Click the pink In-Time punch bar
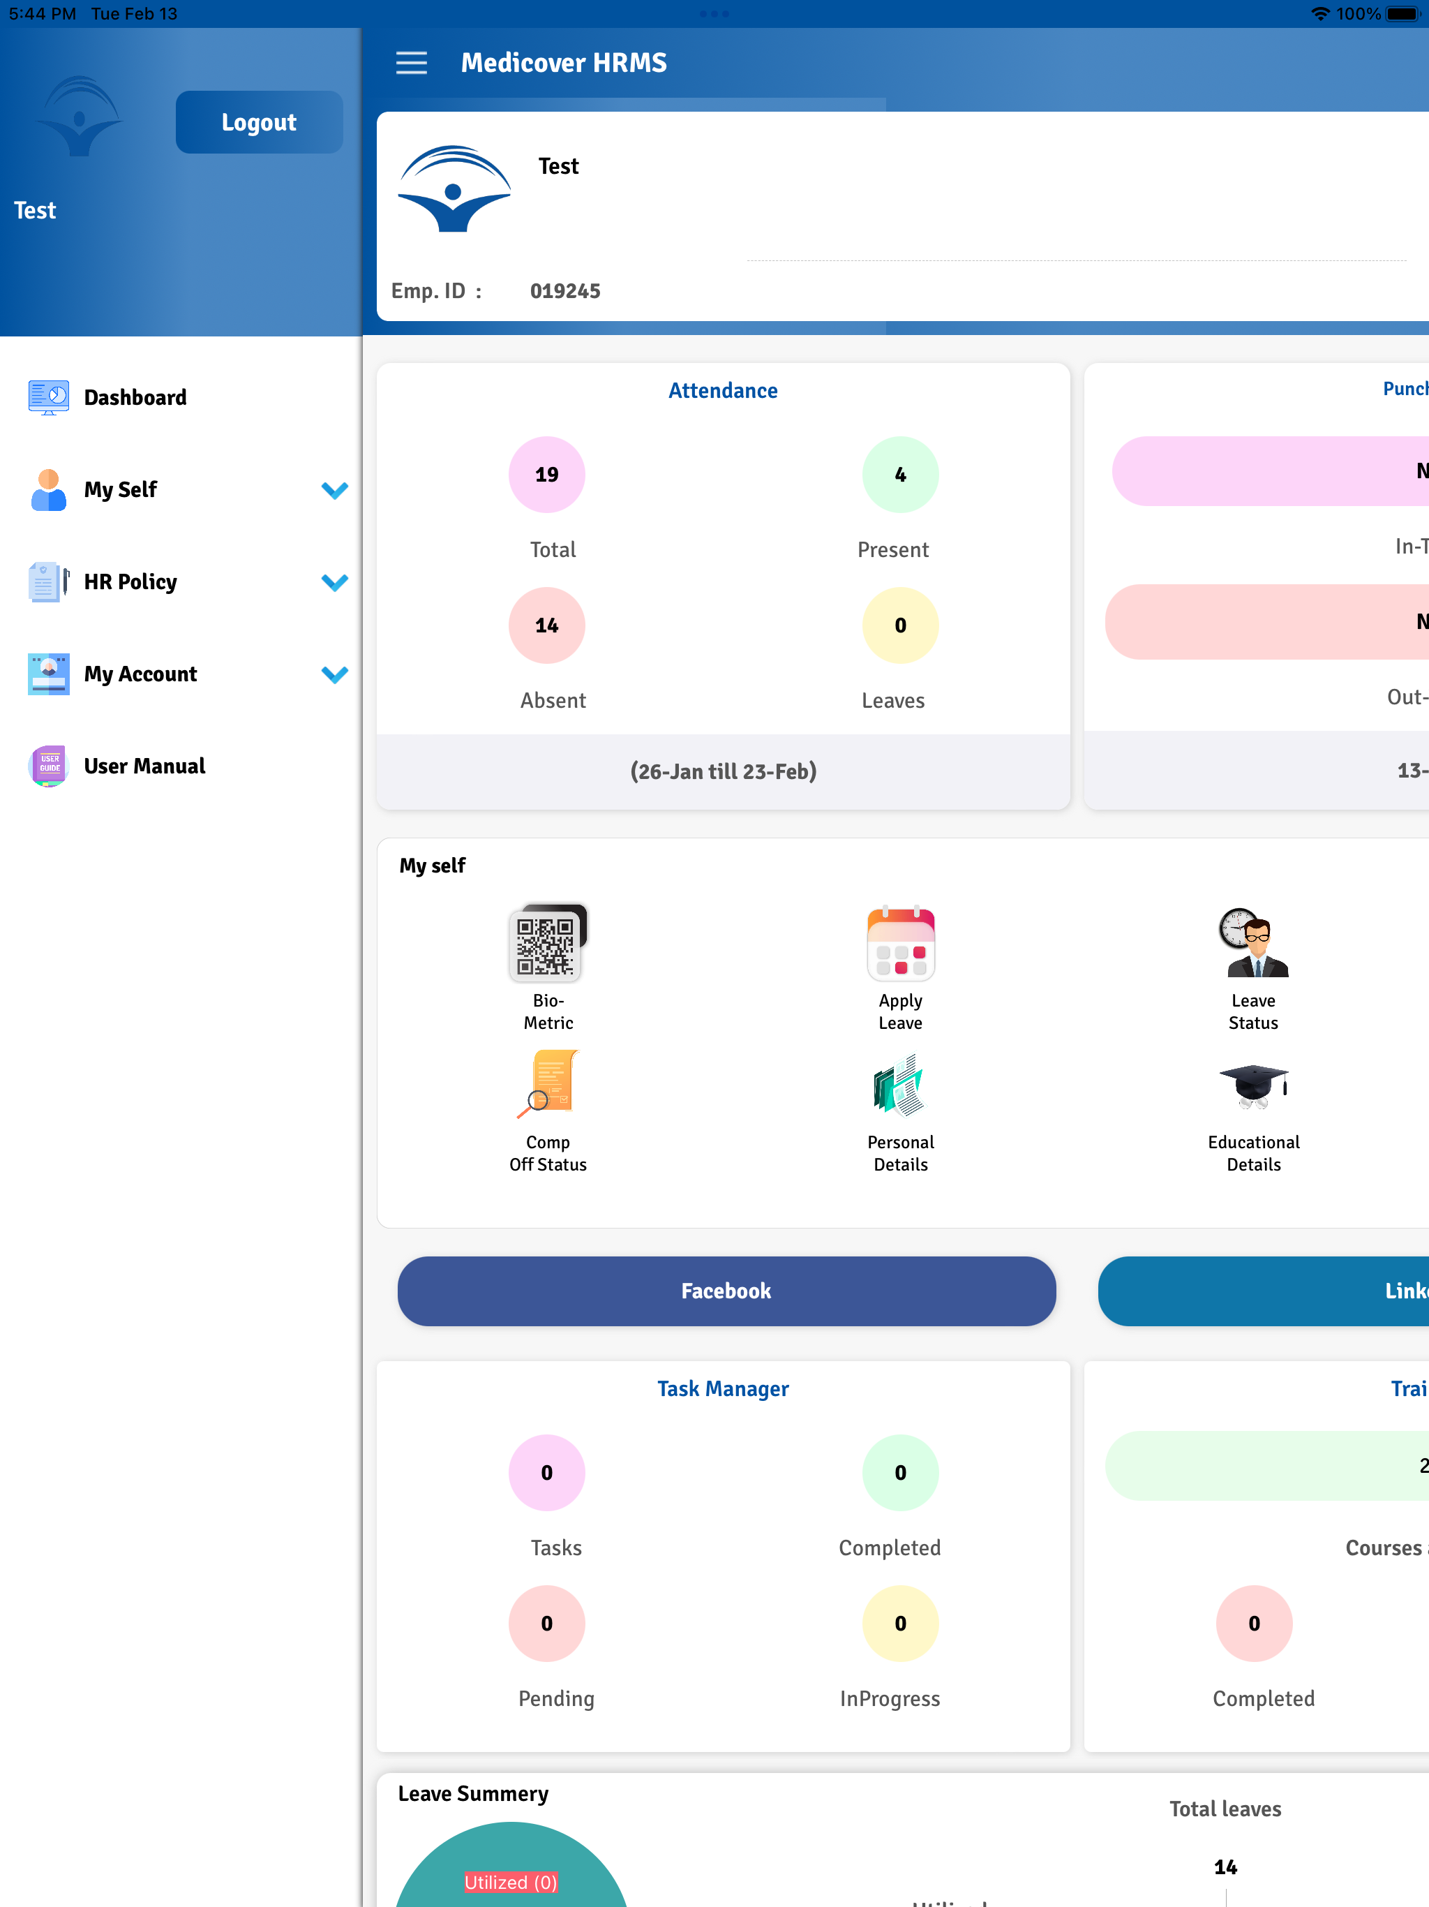 pos(1271,470)
